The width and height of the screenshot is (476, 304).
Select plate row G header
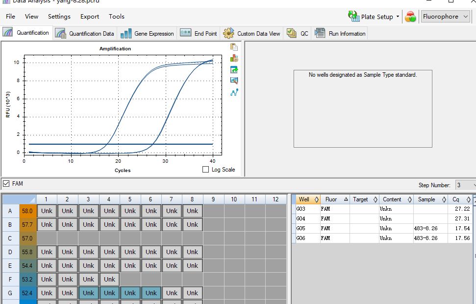10,293
